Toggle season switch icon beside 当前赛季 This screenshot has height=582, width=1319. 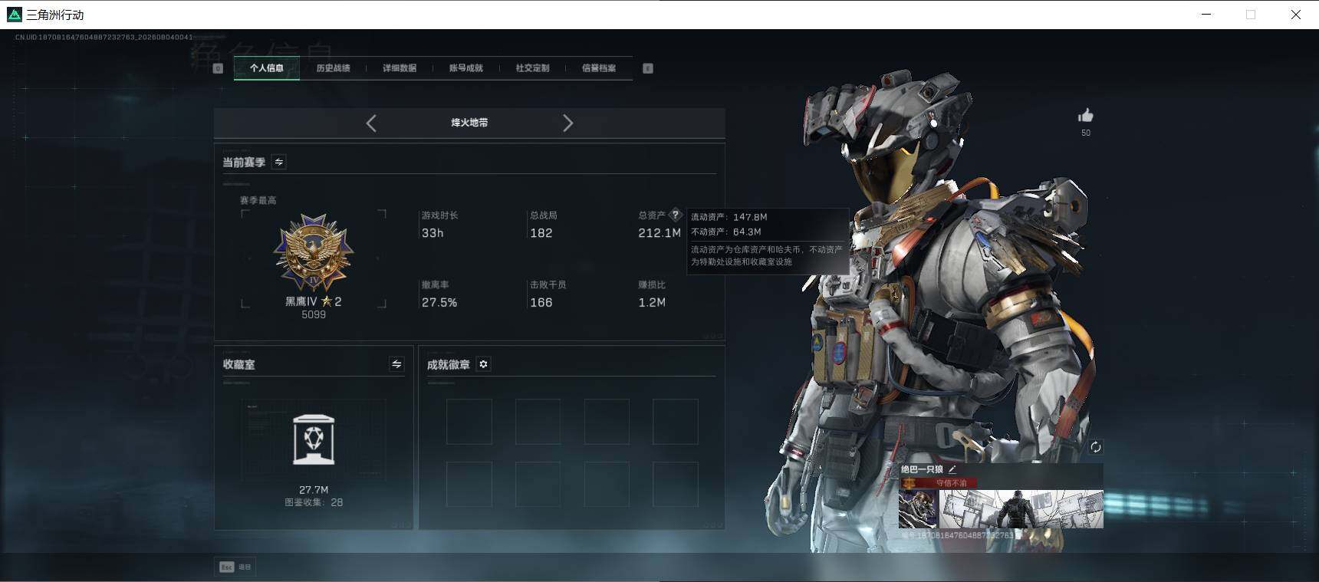coord(279,162)
